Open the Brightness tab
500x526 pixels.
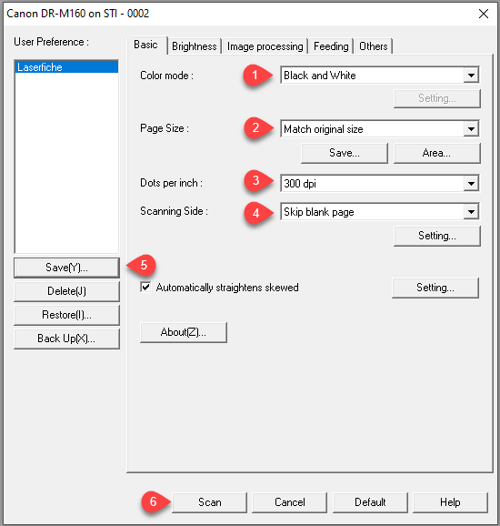click(195, 46)
